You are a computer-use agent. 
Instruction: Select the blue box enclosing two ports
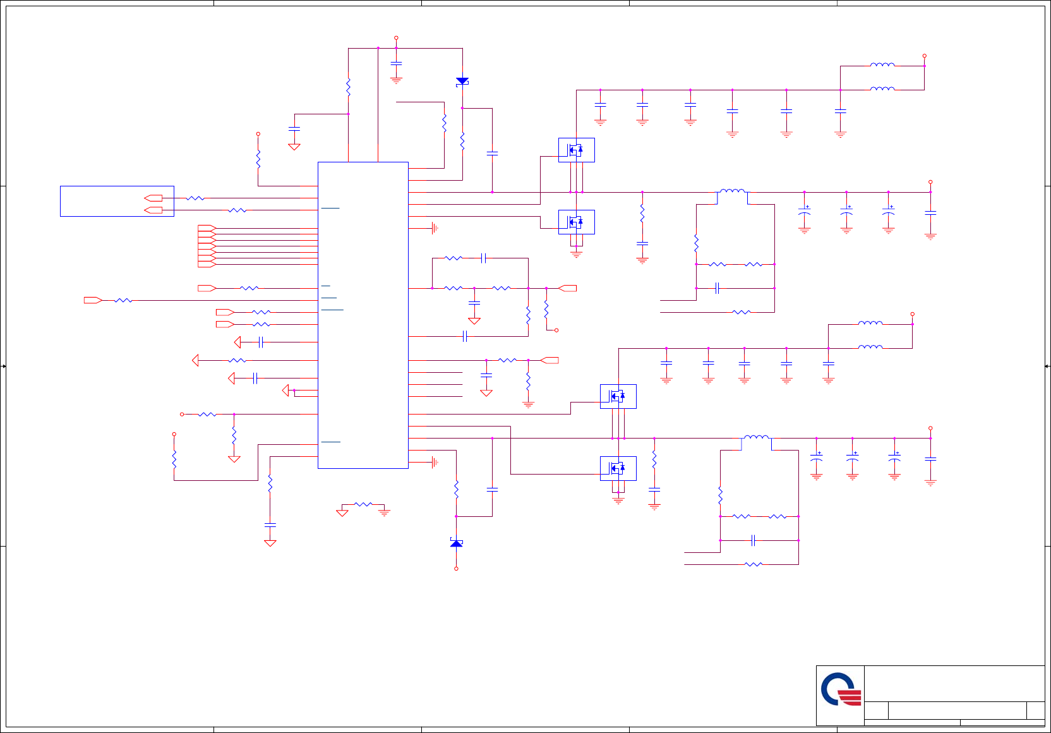(117, 201)
